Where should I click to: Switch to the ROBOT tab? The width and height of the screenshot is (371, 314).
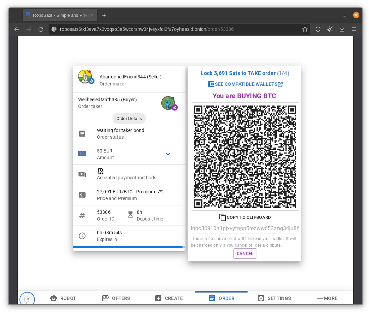63,298
